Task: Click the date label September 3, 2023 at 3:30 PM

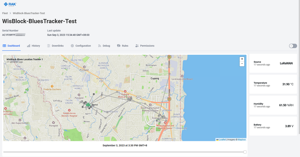Action: tap(125, 145)
